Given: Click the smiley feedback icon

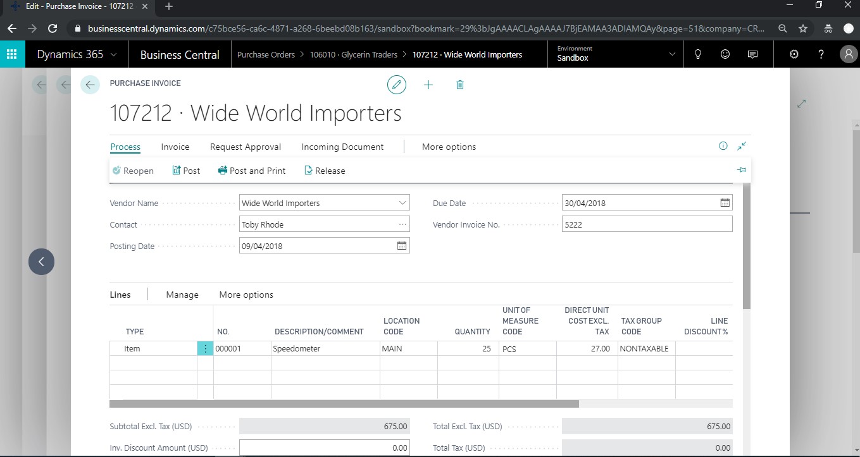Looking at the screenshot, I should click(725, 54).
